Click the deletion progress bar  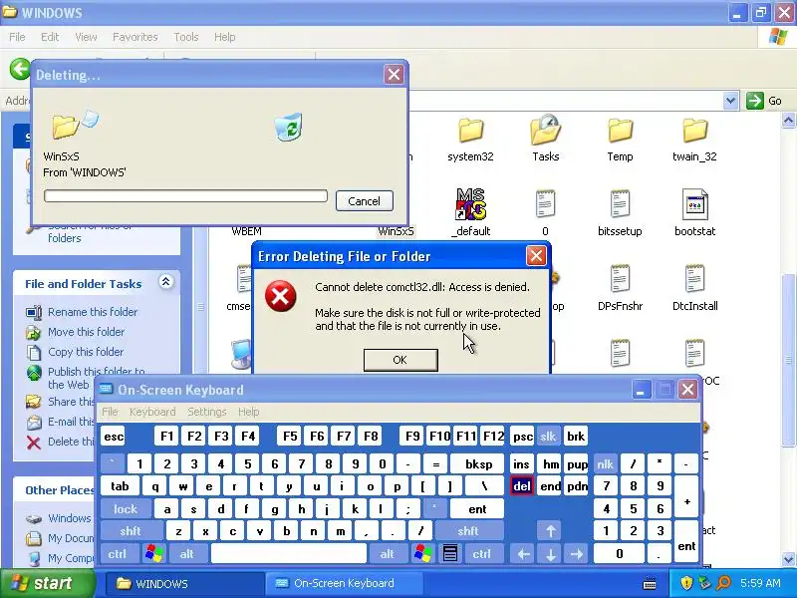click(185, 195)
